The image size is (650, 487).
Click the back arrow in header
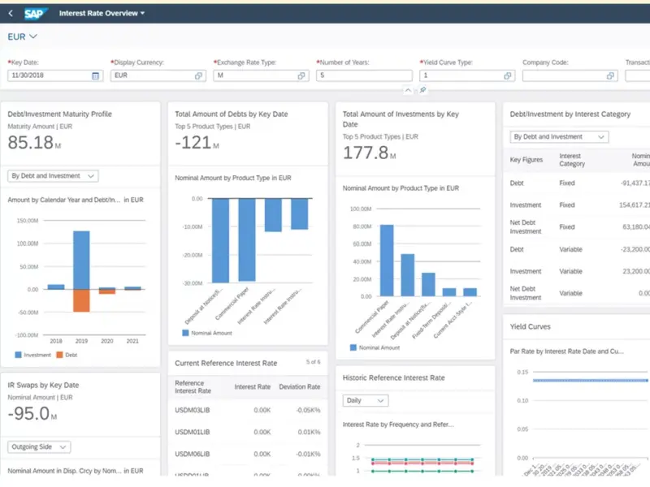pyautogui.click(x=11, y=13)
